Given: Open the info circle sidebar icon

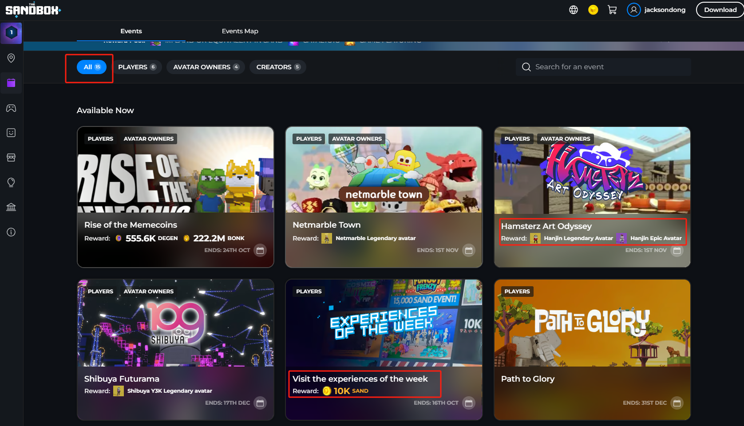Looking at the screenshot, I should 11,232.
